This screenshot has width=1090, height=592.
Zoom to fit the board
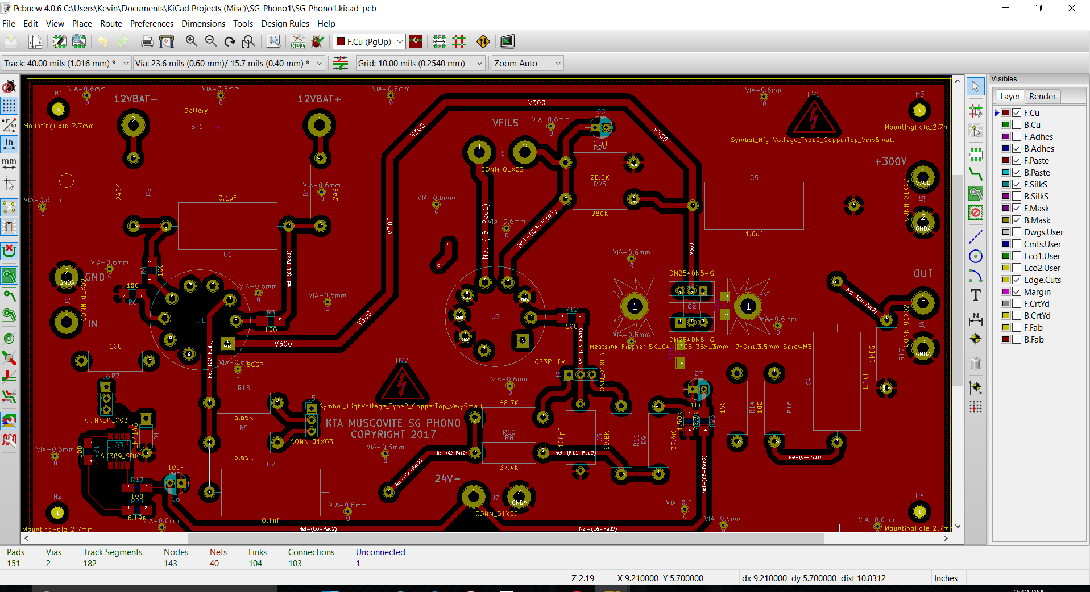[249, 41]
